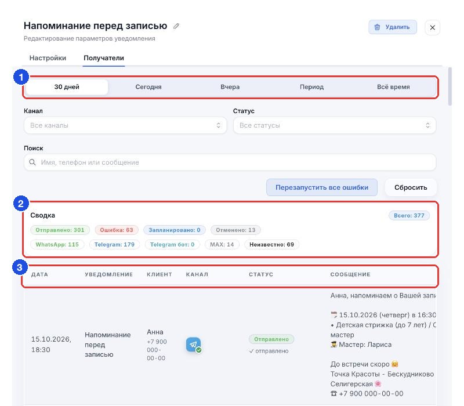Click the phone +7 900 000-00-00 under Анна
The height and width of the screenshot is (406, 464).
(157, 350)
